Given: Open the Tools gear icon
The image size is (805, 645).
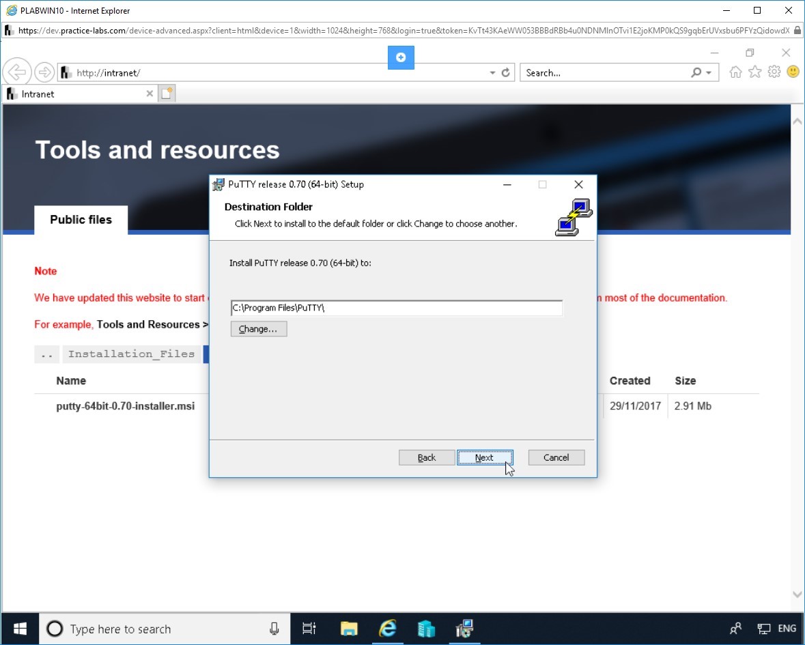Looking at the screenshot, I should coord(774,72).
